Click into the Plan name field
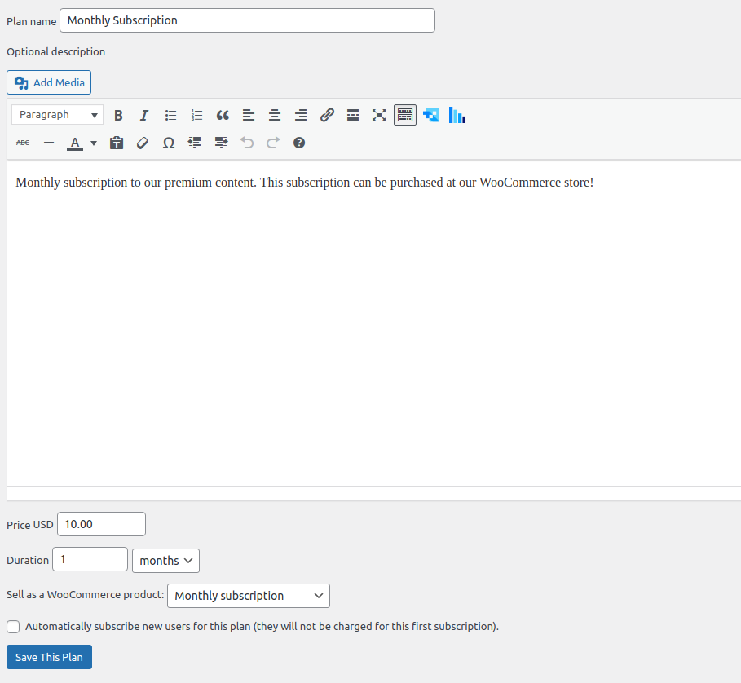741x683 pixels. [x=247, y=20]
